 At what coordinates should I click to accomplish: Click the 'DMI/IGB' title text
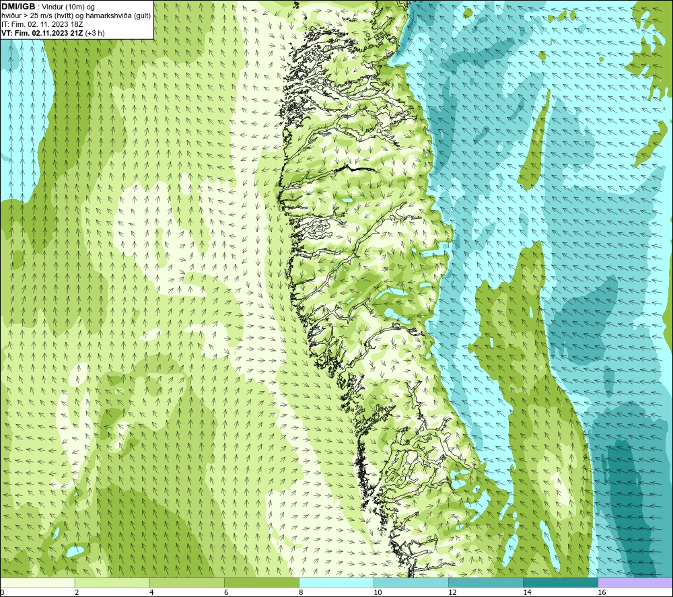(18, 7)
